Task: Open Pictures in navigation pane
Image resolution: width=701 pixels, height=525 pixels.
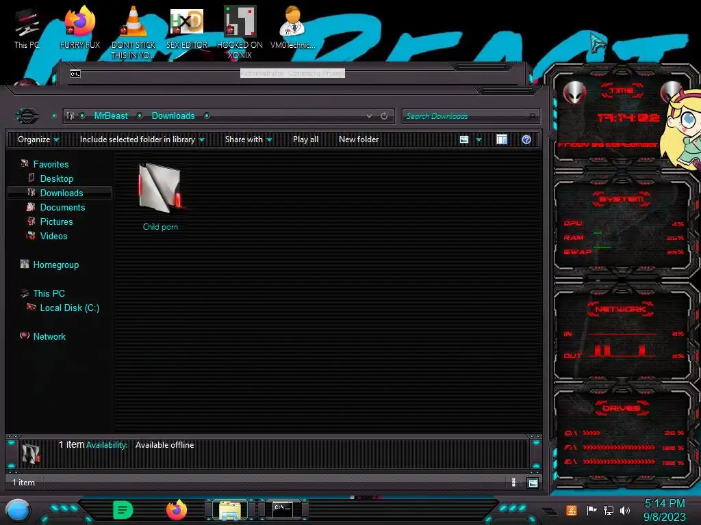Action: tap(56, 221)
